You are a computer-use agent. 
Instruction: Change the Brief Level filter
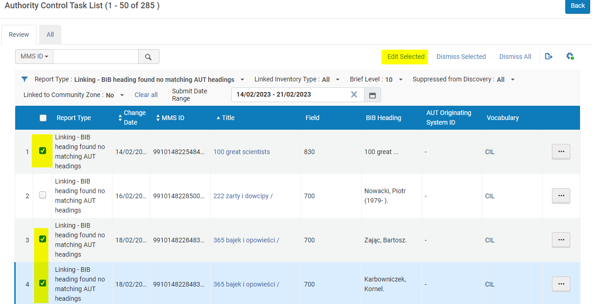pos(401,80)
